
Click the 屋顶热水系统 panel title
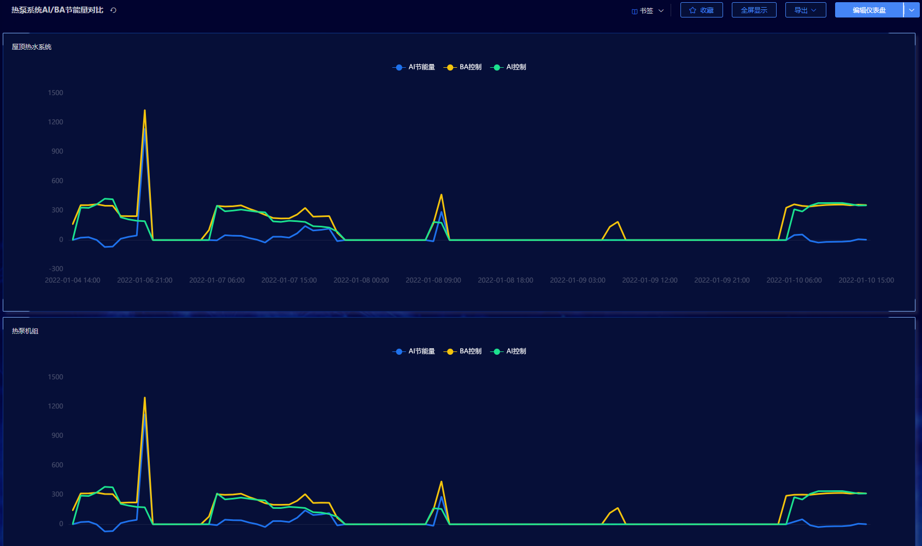[x=32, y=47]
